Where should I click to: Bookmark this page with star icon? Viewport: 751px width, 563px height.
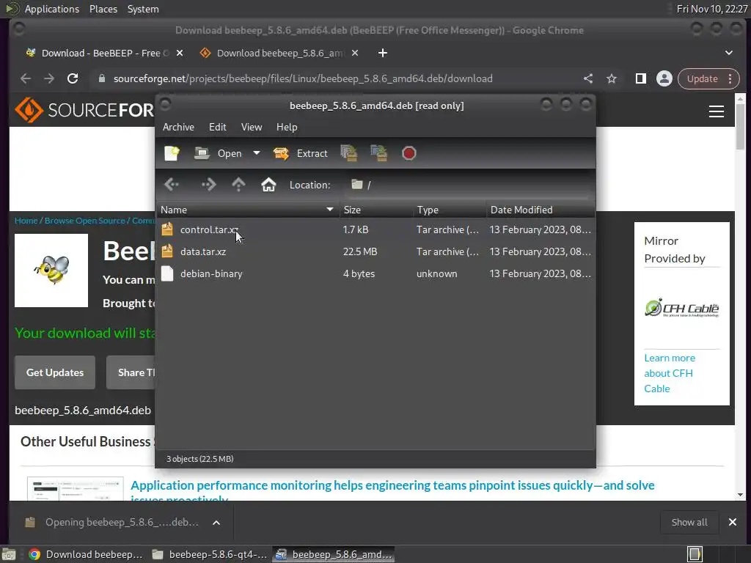coord(612,78)
